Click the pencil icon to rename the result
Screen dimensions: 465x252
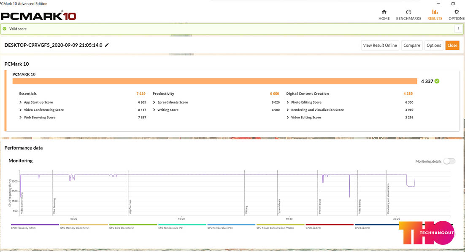pos(107,45)
